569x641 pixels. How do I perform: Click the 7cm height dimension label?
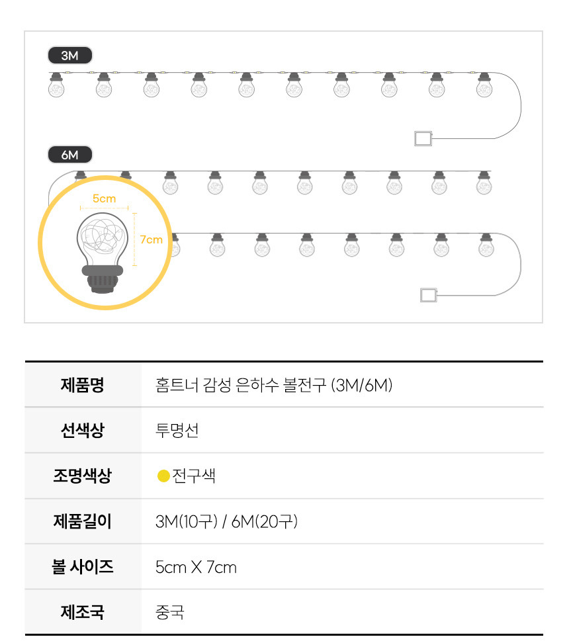pos(151,239)
